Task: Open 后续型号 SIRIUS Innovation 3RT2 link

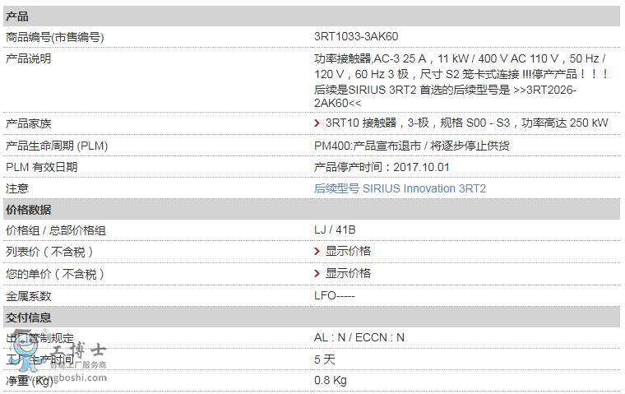Action: 400,188
